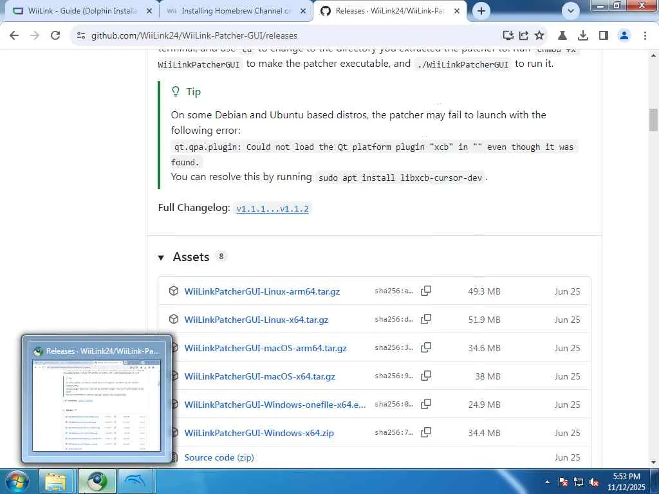659x494 pixels.
Task: Open Chrome three-dot menu
Action: click(645, 35)
